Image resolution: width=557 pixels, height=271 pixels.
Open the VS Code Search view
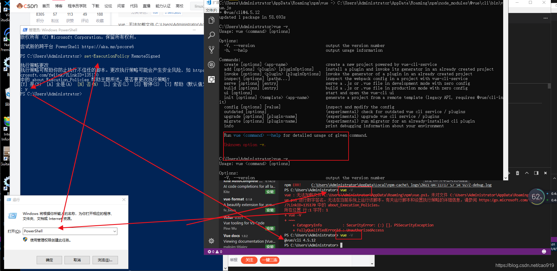pyautogui.click(x=211, y=35)
